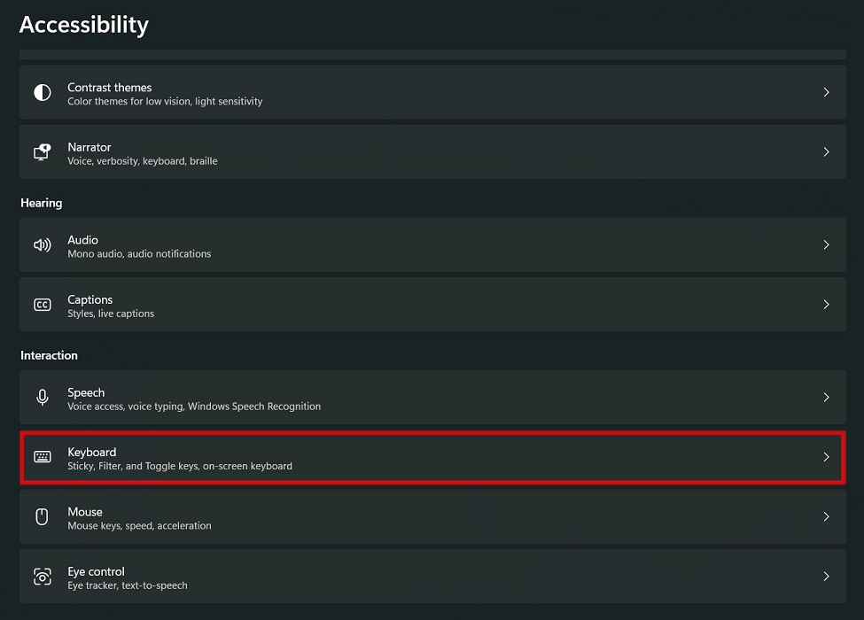Click the Eye control icon
The height and width of the screenshot is (620, 864).
pyautogui.click(x=42, y=577)
